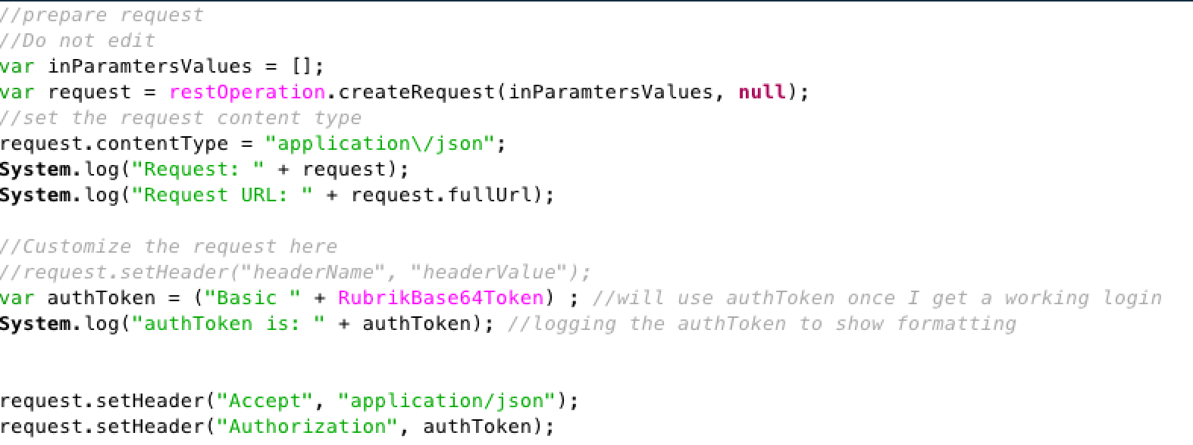Click the "Basic " string literal

click(x=252, y=298)
